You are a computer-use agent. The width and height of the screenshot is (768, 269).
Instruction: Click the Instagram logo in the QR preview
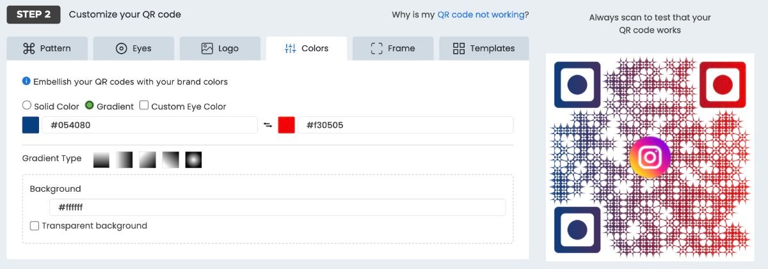click(650, 157)
